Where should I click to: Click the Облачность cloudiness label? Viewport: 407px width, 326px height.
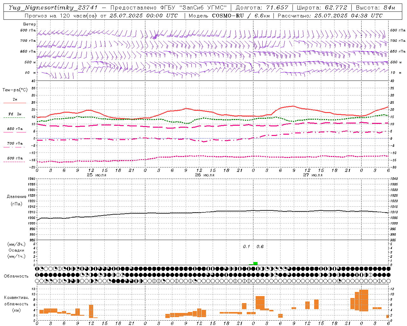tap(16, 276)
